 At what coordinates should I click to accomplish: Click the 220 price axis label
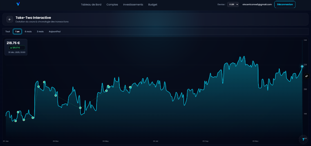306,64
